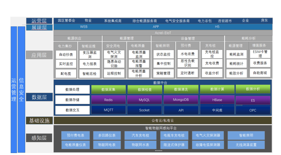
Task: Click the 自动抄表 box
Action: [x=66, y=54]
